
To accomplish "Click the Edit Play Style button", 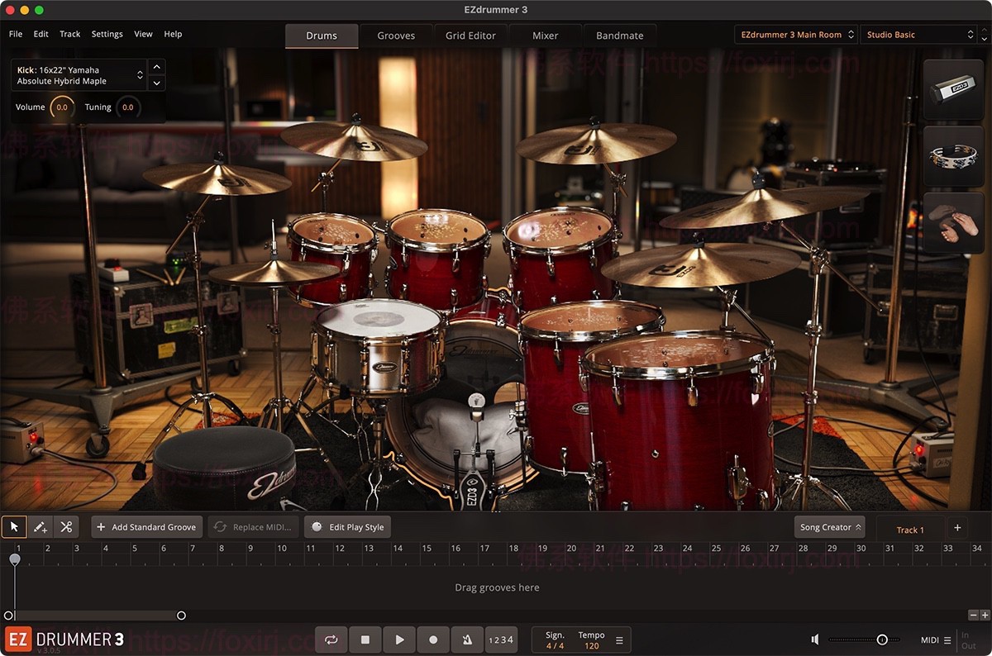I will [347, 526].
